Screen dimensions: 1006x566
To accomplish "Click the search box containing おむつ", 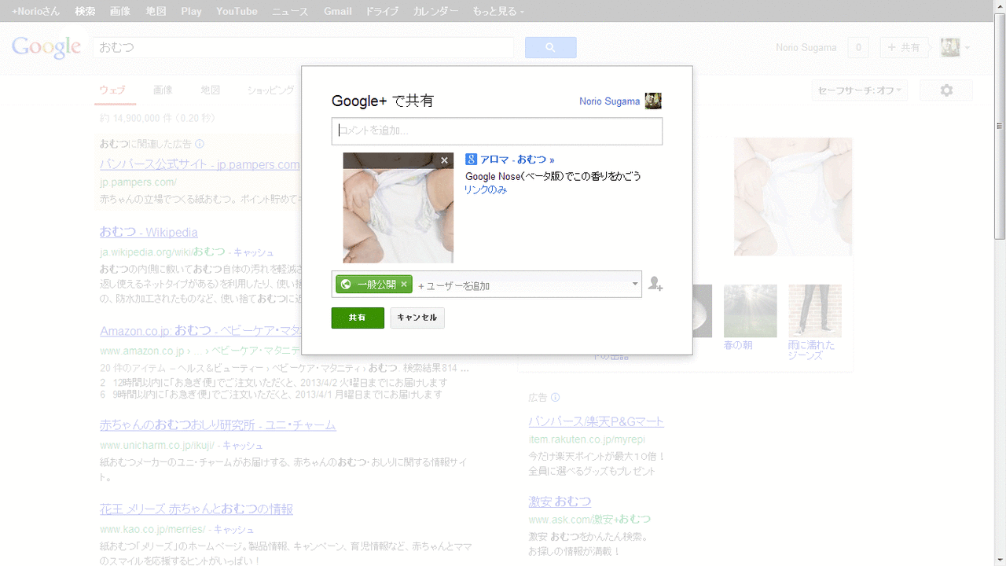I will pos(303,47).
